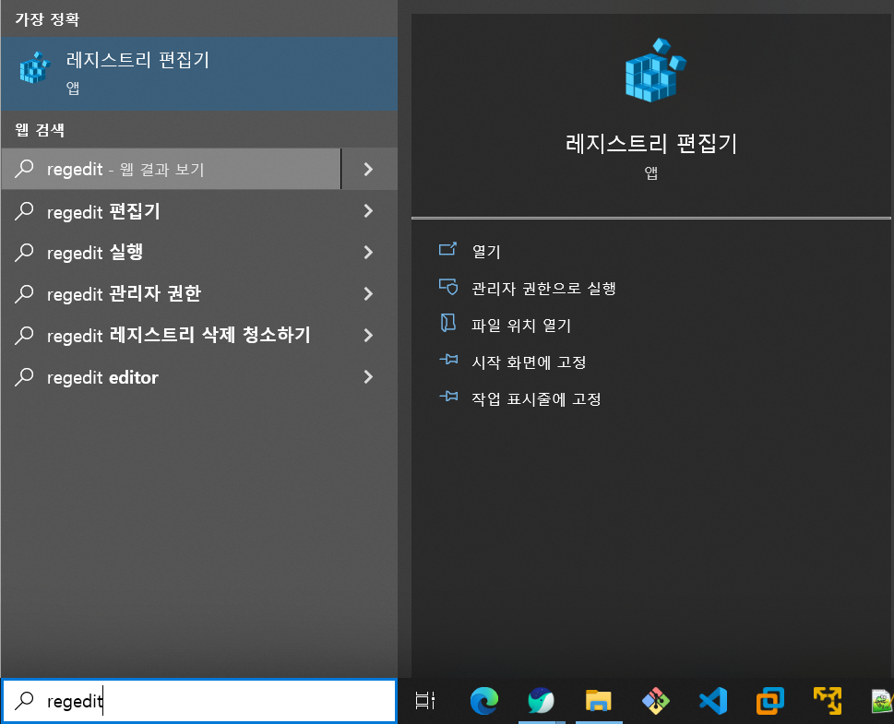
Task: Select 열기 to open Registry Editor
Action: [486, 252]
